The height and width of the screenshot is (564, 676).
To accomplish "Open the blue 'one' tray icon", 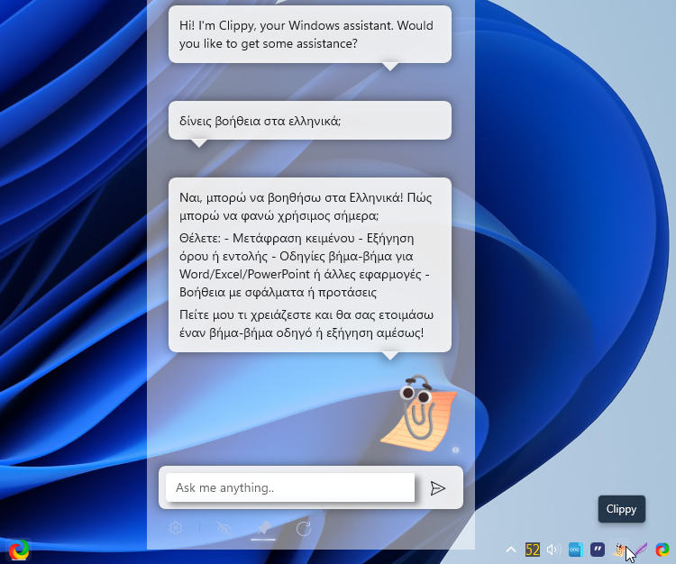I will click(x=575, y=550).
